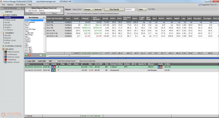Click the move stat up arrow icon
219x118 pixels.
41,55
